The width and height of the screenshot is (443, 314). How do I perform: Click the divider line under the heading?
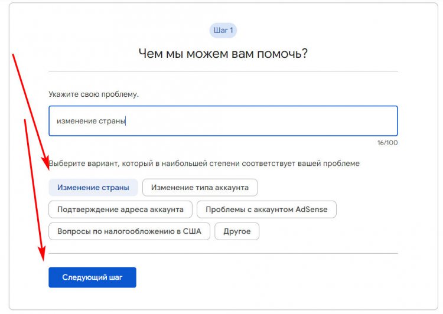tap(223, 71)
